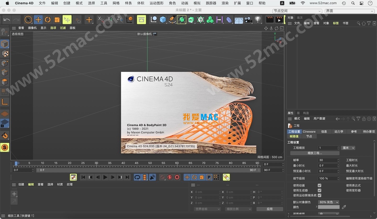Switch to Polygons mode in left sidebar
This screenshot has height=219, width=377.
tap(5, 82)
